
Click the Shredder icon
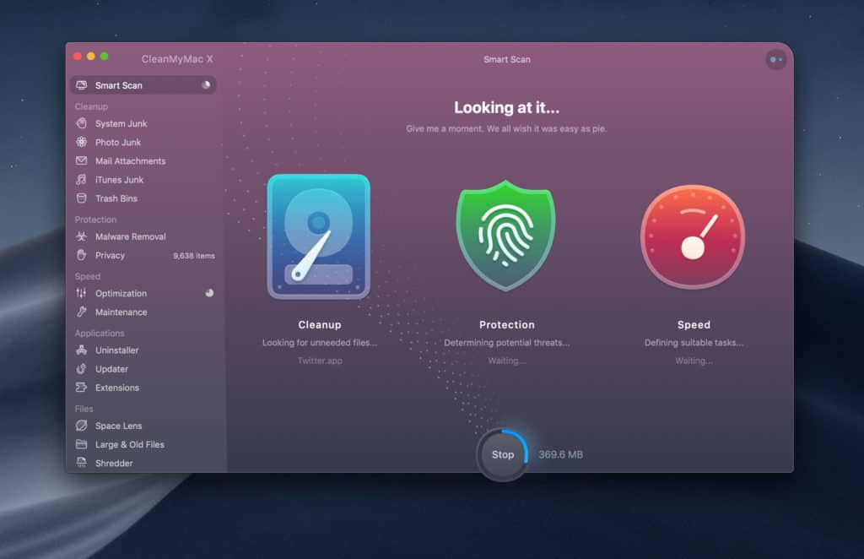82,463
